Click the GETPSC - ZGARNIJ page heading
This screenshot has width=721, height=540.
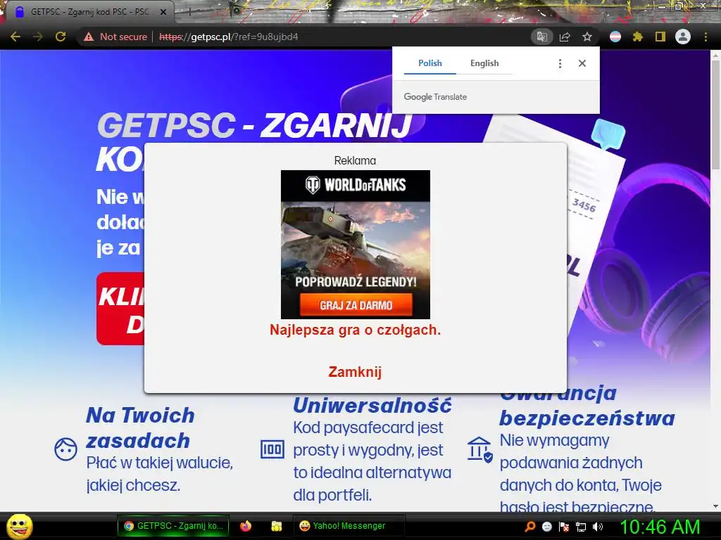click(254, 125)
